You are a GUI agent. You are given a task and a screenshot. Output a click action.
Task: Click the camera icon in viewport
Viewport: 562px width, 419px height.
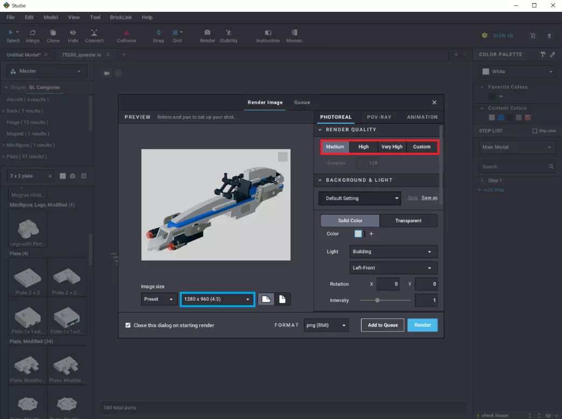point(107,73)
